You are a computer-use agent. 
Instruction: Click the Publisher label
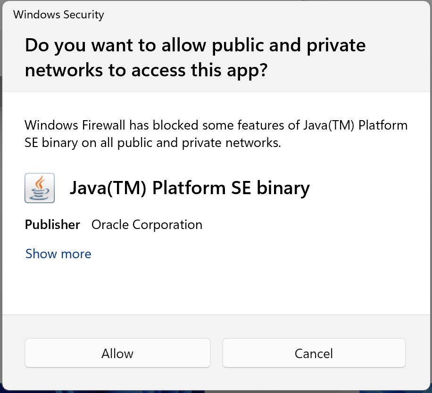pyautogui.click(x=52, y=225)
